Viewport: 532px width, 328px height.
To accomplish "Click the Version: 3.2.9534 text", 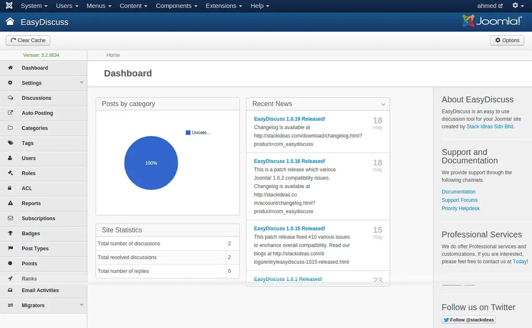I will click(41, 55).
